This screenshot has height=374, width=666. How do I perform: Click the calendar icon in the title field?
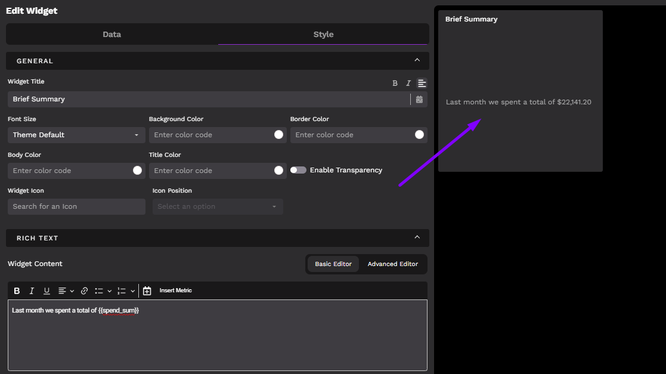[x=419, y=100]
